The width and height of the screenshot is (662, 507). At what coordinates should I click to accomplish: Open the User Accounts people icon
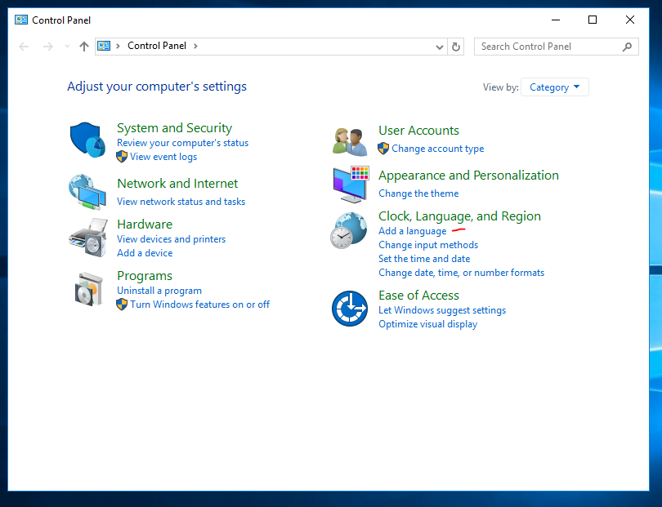pyautogui.click(x=350, y=141)
